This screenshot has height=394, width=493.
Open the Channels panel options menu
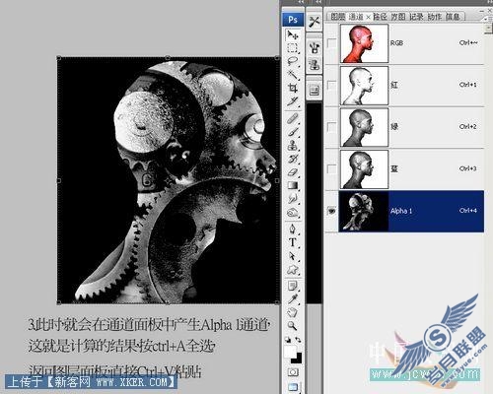coord(488,18)
